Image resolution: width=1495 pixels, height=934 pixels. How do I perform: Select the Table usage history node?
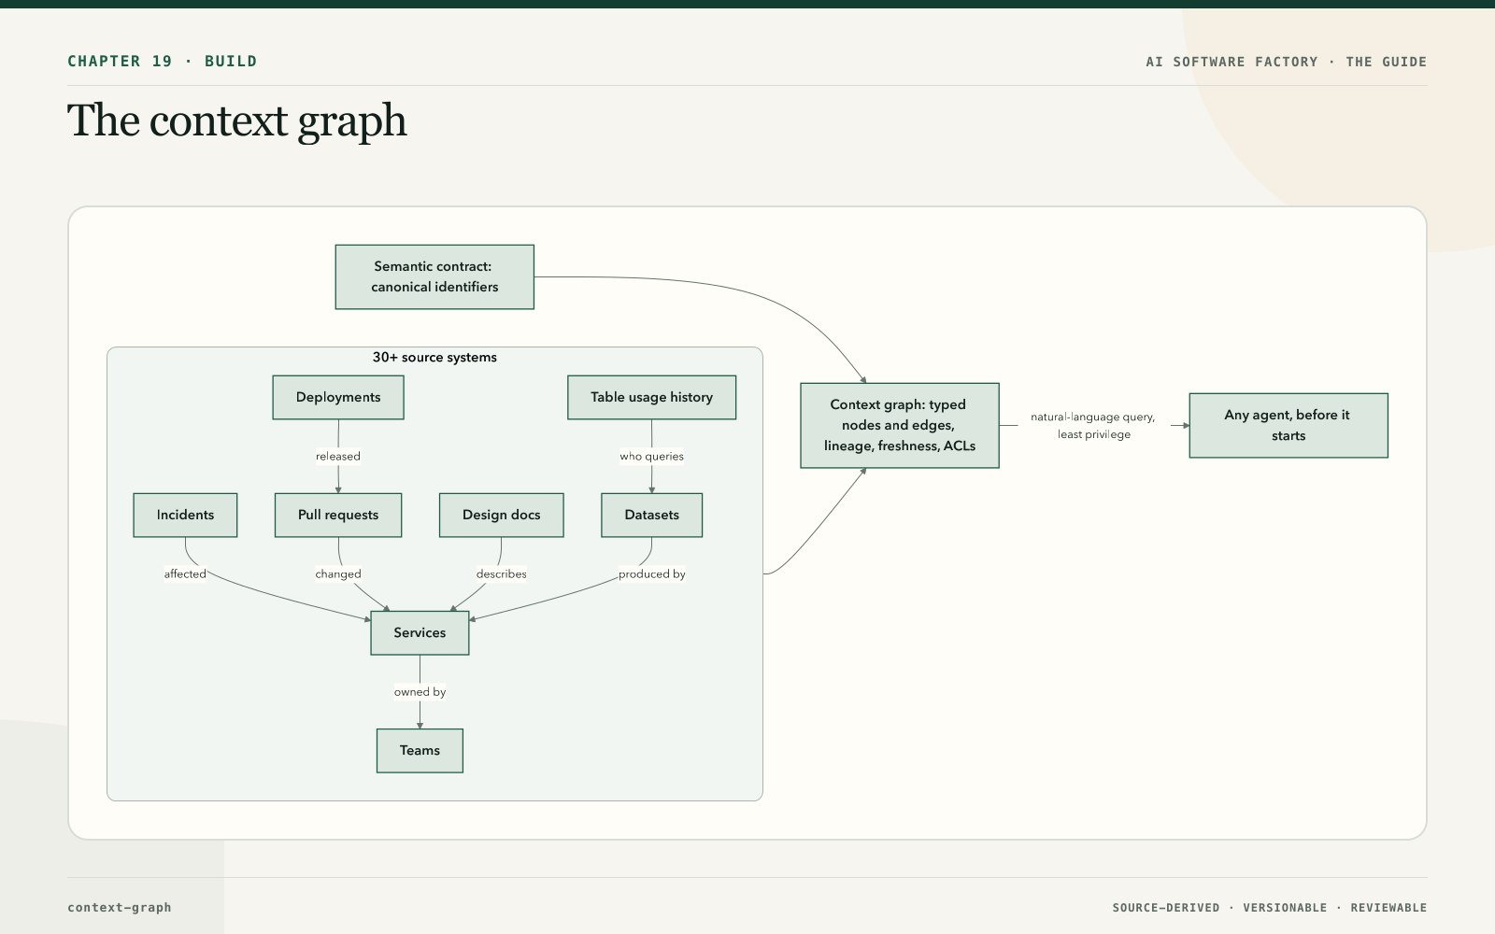pyautogui.click(x=652, y=398)
